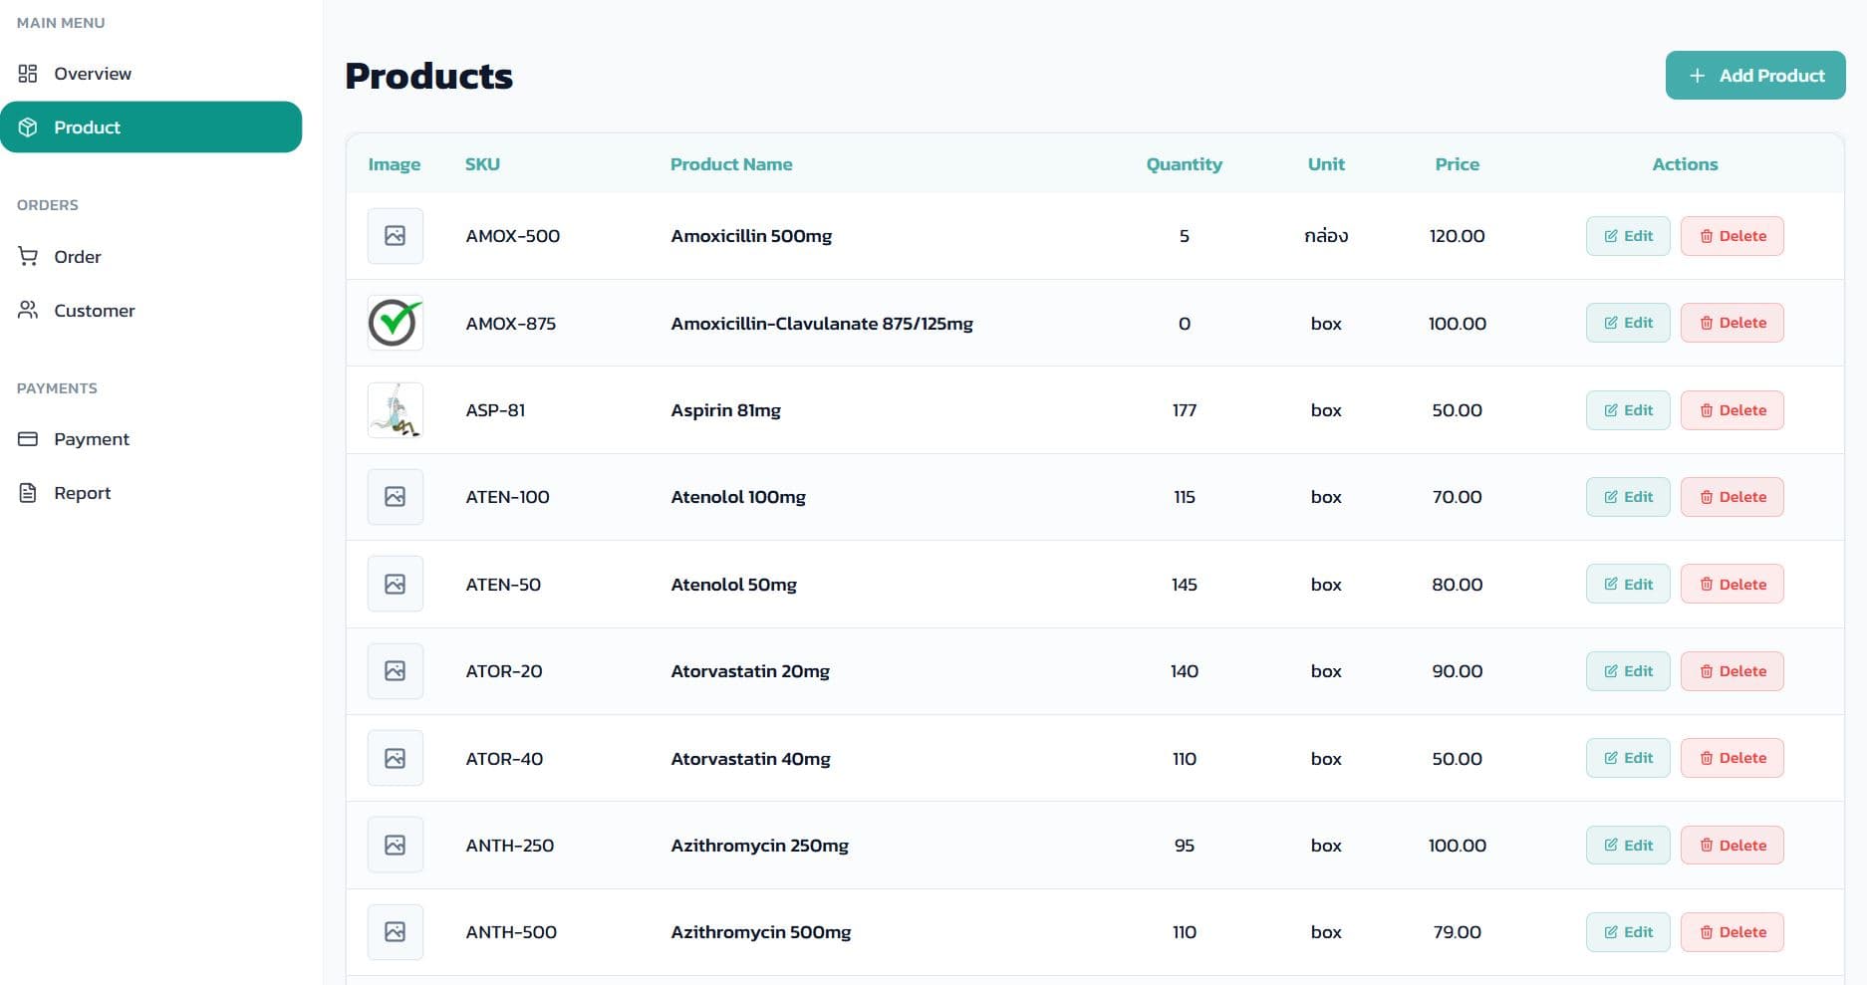
Task: Navigate to the Report section
Action: click(83, 492)
